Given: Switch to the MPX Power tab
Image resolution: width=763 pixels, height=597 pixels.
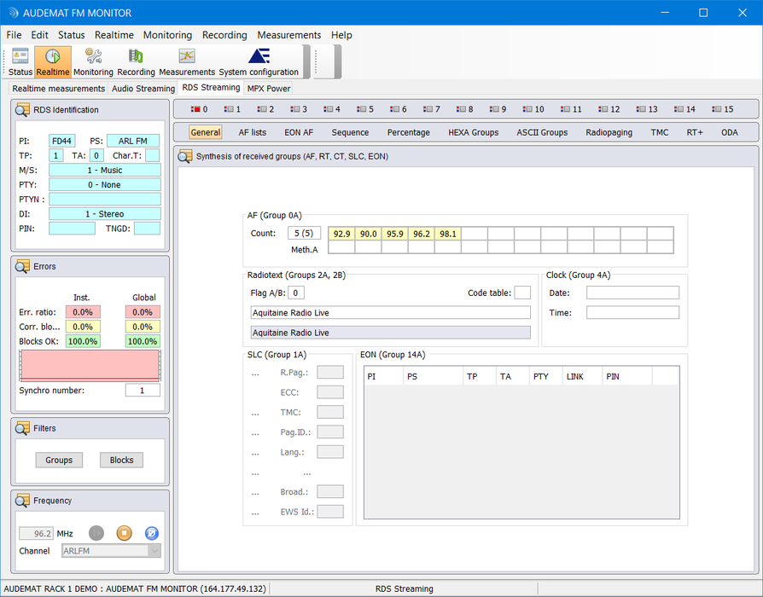Looking at the screenshot, I should click(x=269, y=88).
